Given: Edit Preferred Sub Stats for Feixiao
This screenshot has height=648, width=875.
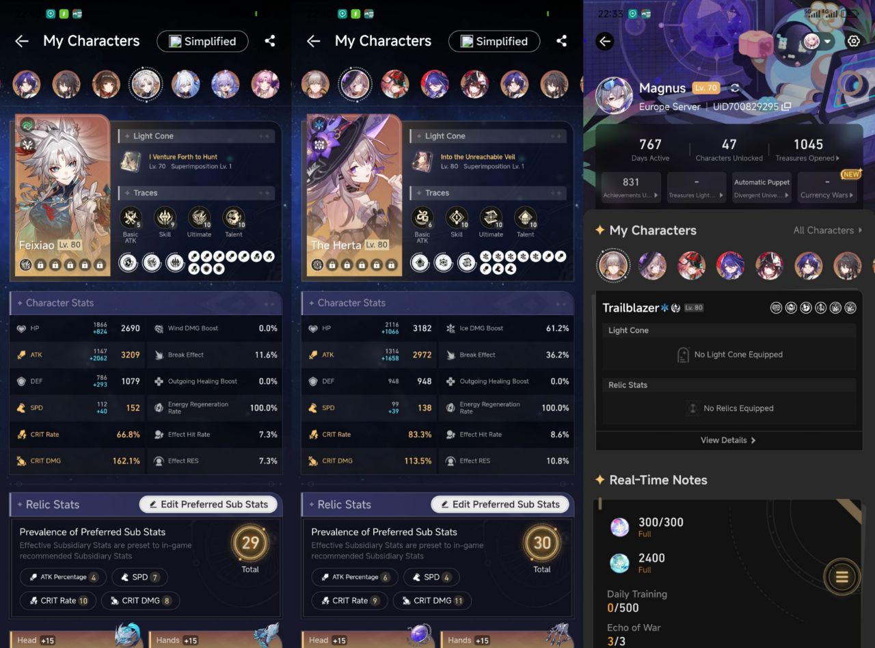Looking at the screenshot, I should pyautogui.click(x=210, y=504).
